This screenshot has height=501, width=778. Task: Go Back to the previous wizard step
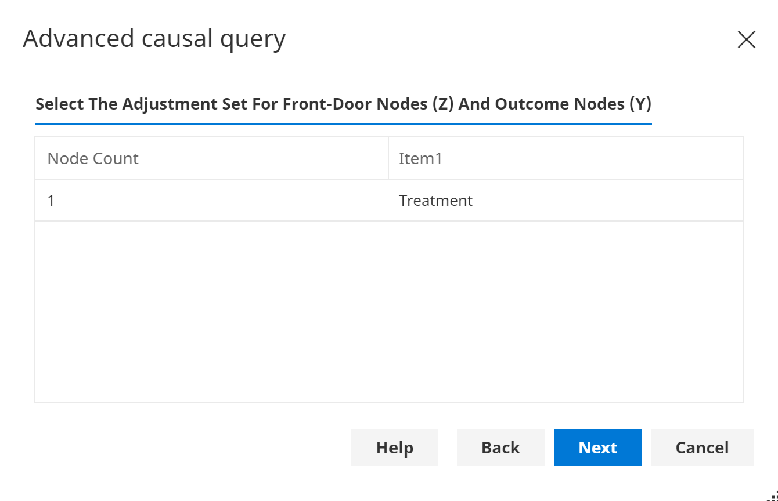(500, 447)
